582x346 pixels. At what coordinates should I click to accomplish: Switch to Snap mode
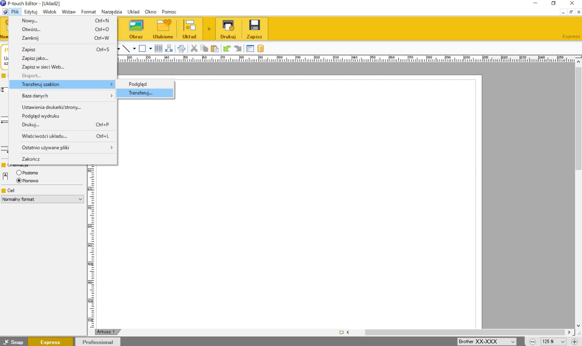(x=14, y=342)
